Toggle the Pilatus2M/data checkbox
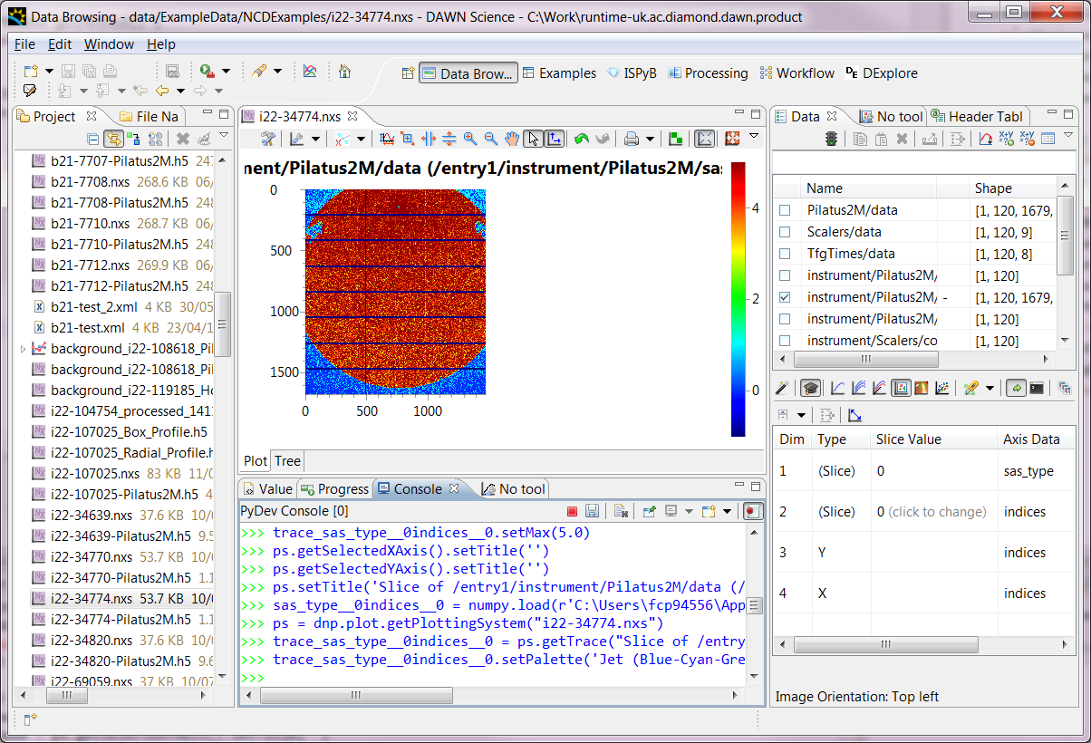This screenshot has height=743, width=1091. click(785, 210)
